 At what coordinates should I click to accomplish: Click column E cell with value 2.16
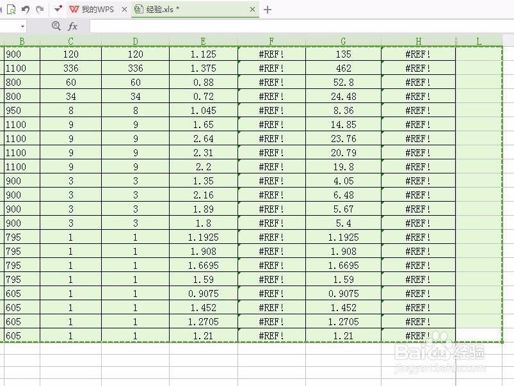204,195
